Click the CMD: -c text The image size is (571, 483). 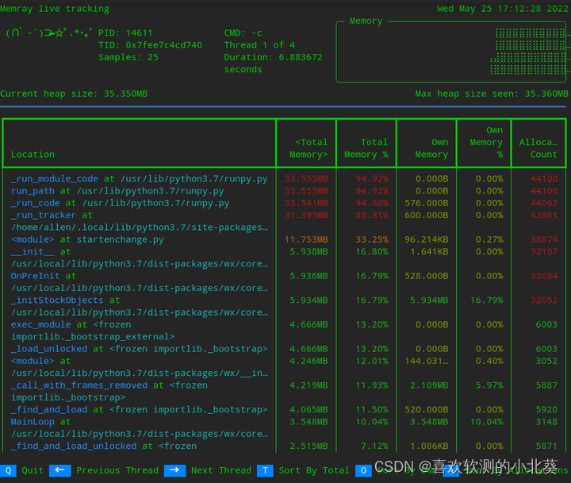(243, 33)
